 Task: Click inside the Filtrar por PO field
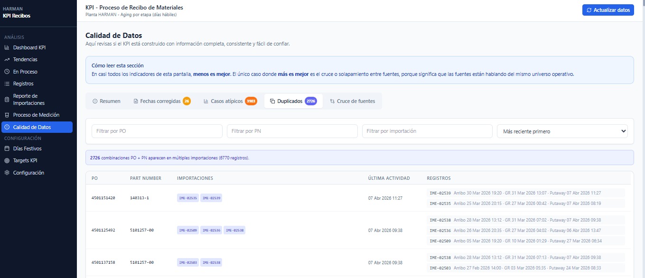point(157,131)
